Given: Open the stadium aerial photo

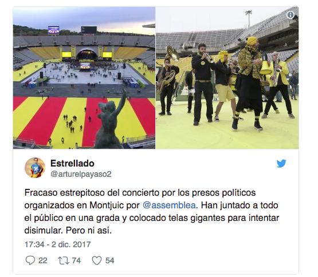Looking at the screenshot, I should pyautogui.click(x=84, y=78).
